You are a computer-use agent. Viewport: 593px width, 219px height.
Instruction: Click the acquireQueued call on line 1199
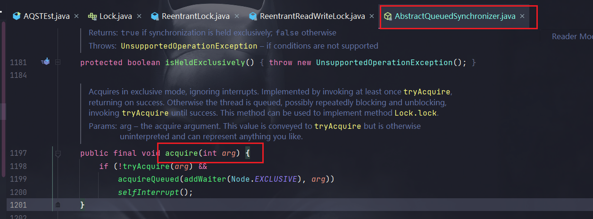pyautogui.click(x=149, y=179)
